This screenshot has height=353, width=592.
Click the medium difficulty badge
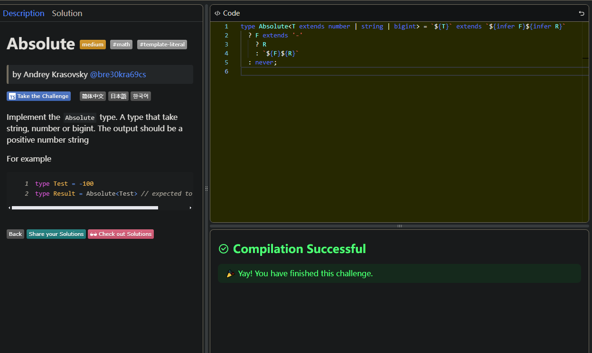point(93,45)
